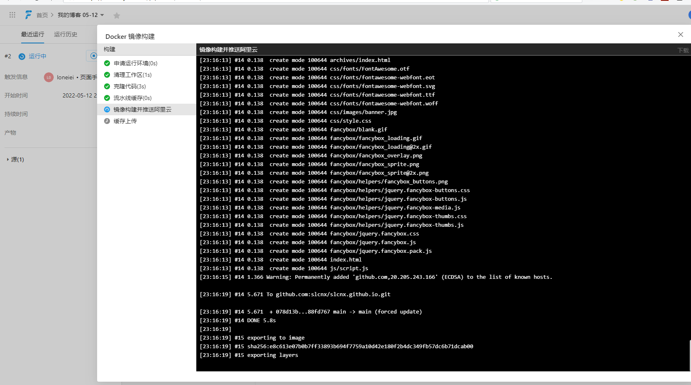Image resolution: width=691 pixels, height=385 pixels.
Task: Click the sha256 hash log line
Action: pyautogui.click(x=336, y=347)
